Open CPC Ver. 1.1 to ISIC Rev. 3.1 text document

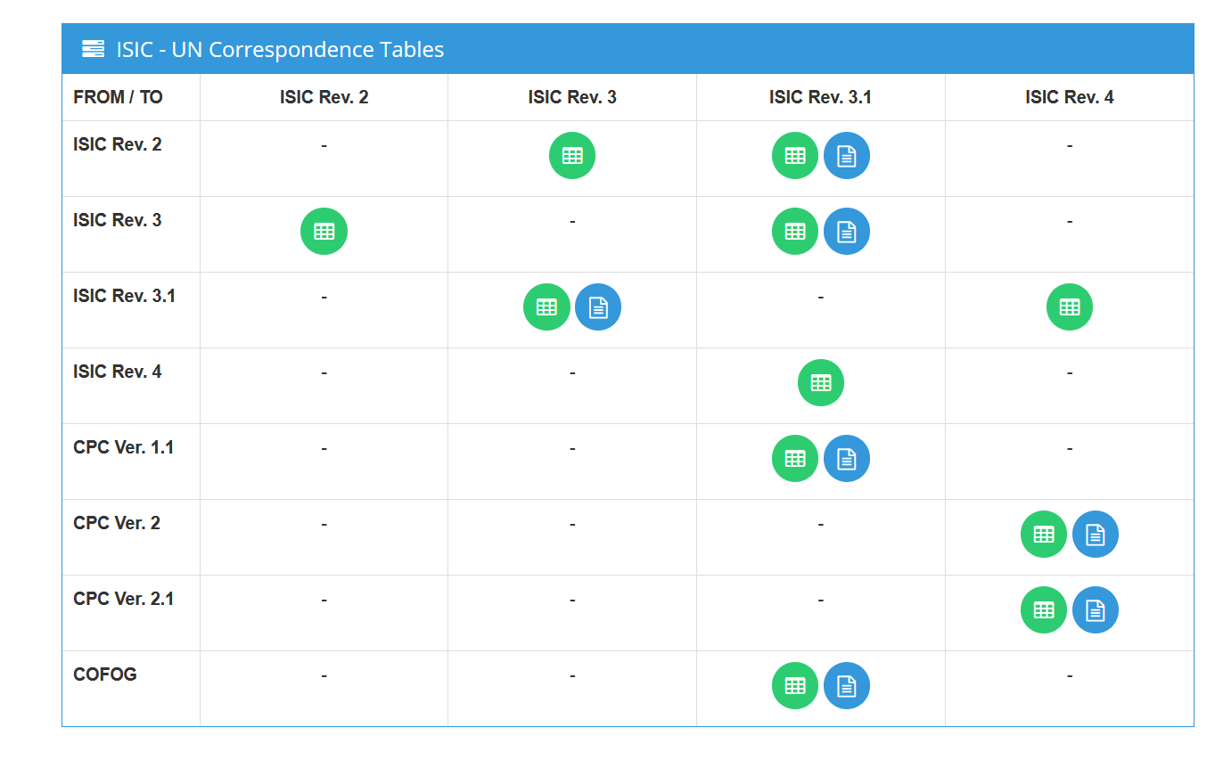click(847, 459)
